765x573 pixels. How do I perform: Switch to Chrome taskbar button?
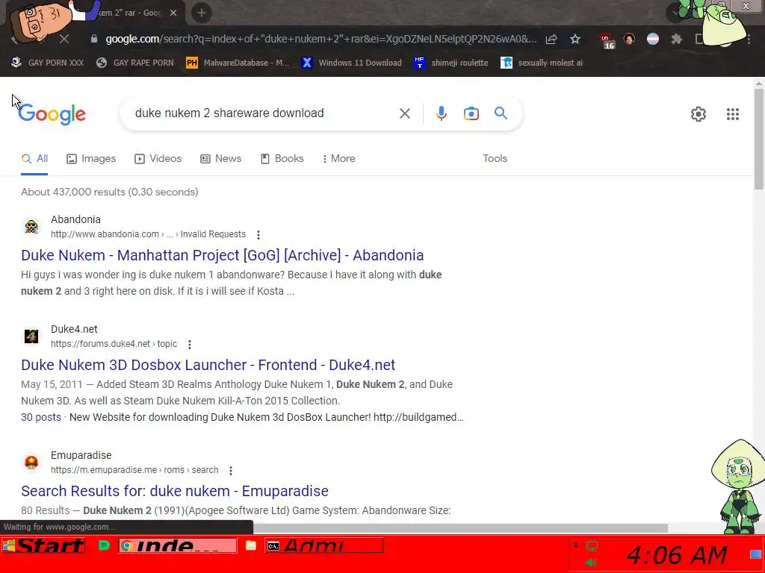coord(178,545)
